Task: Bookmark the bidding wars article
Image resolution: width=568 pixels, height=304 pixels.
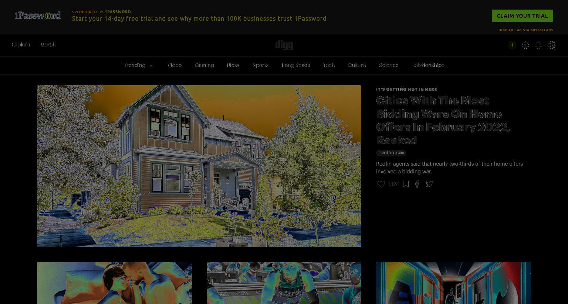Action: pyautogui.click(x=406, y=184)
